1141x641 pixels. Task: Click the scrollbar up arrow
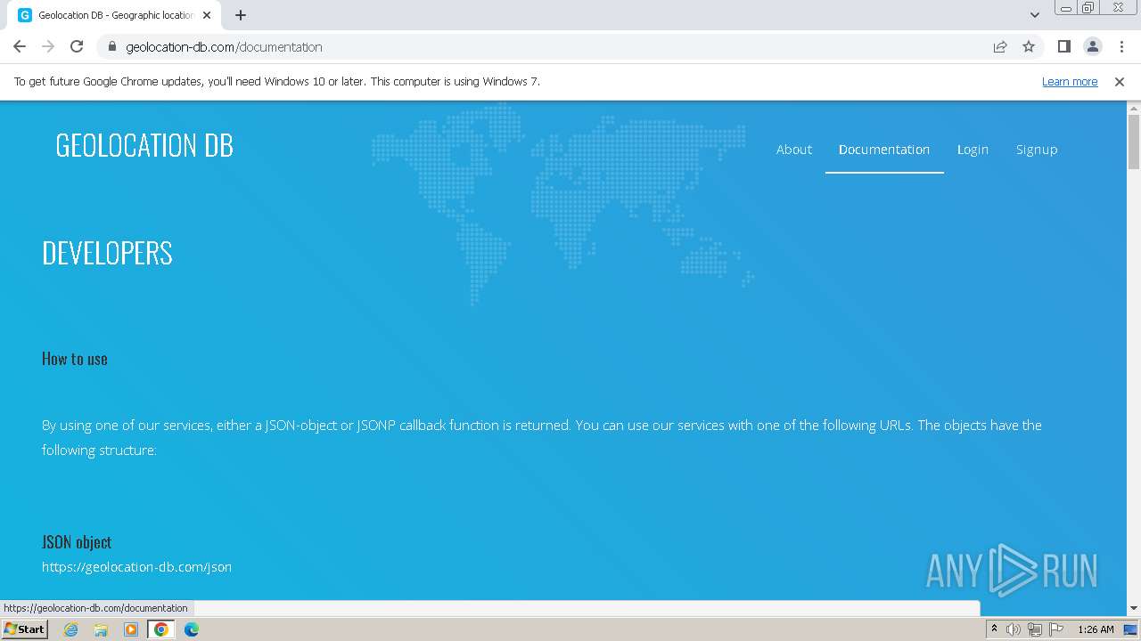(1134, 108)
